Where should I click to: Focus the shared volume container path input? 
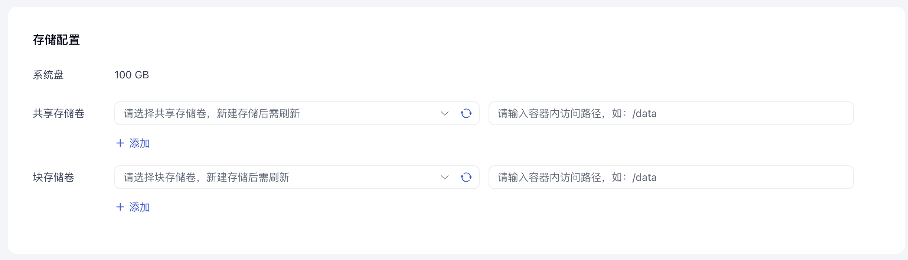point(671,113)
